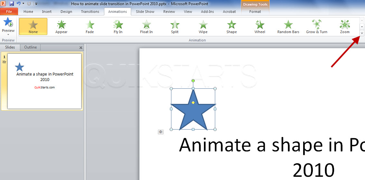Viewport: 365px width, 180px height.
Task: Apply the Float In animation
Action: pos(147,26)
